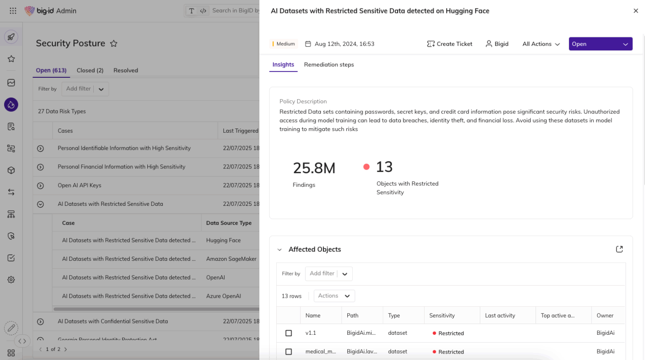Select the Security Posture flame icon in sidebar
This screenshot has height=360, width=645.
click(11, 105)
